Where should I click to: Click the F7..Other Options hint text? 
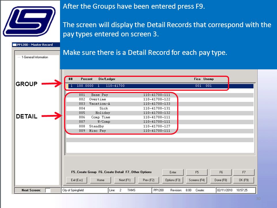pos(138,172)
